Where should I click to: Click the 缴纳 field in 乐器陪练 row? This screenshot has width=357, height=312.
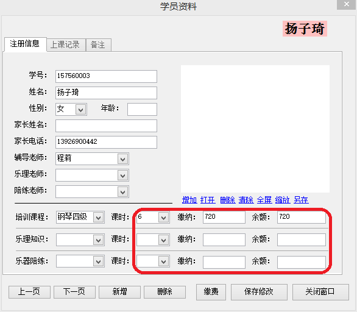[224, 262]
